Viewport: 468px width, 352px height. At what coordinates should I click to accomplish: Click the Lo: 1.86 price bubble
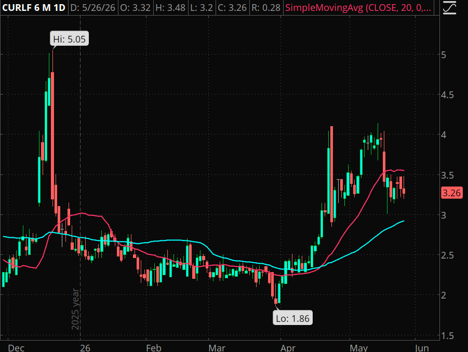tap(292, 318)
